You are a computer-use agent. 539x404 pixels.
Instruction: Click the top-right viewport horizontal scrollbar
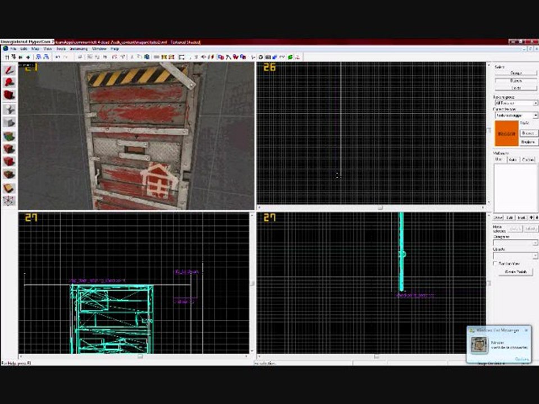371,208
